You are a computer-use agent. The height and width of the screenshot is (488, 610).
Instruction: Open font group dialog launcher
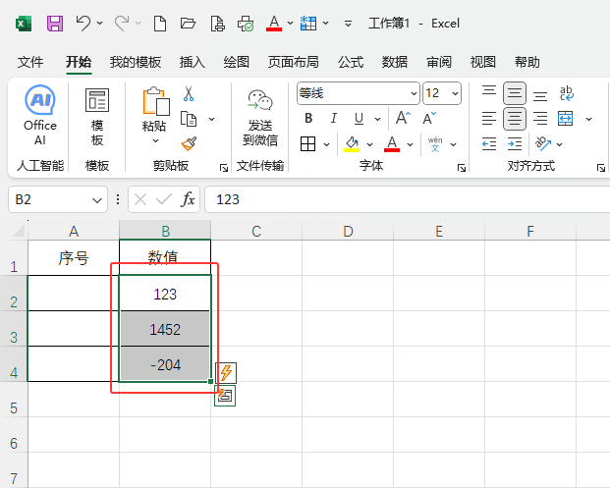coord(462,168)
